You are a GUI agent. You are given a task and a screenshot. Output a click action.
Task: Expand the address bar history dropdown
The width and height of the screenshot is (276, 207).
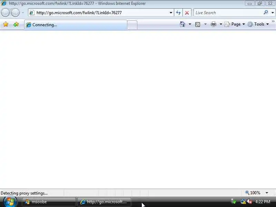point(171,13)
